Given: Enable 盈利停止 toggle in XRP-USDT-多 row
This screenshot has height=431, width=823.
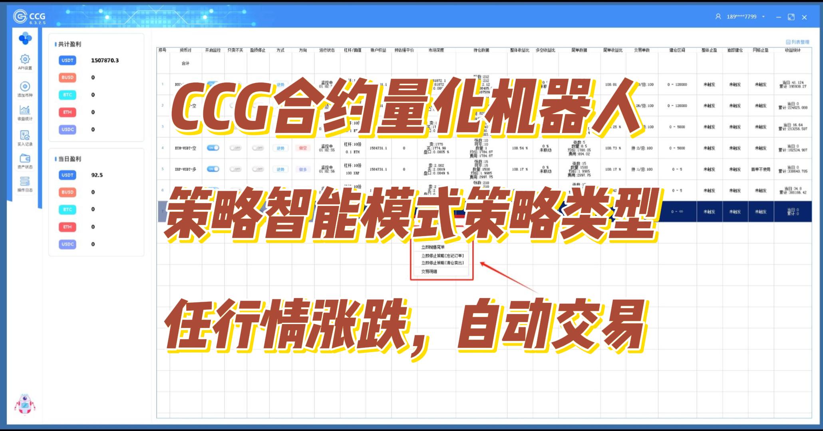Looking at the screenshot, I should pos(258,169).
